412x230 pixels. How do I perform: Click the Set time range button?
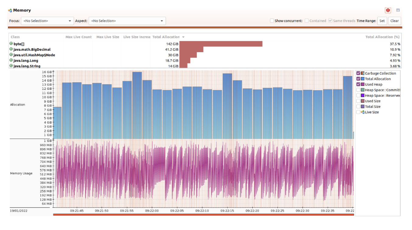pyautogui.click(x=382, y=21)
